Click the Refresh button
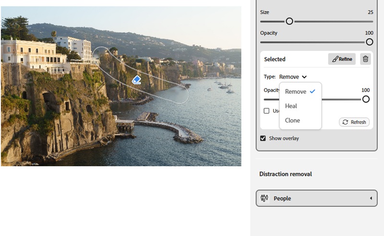384x236 pixels. click(x=354, y=122)
